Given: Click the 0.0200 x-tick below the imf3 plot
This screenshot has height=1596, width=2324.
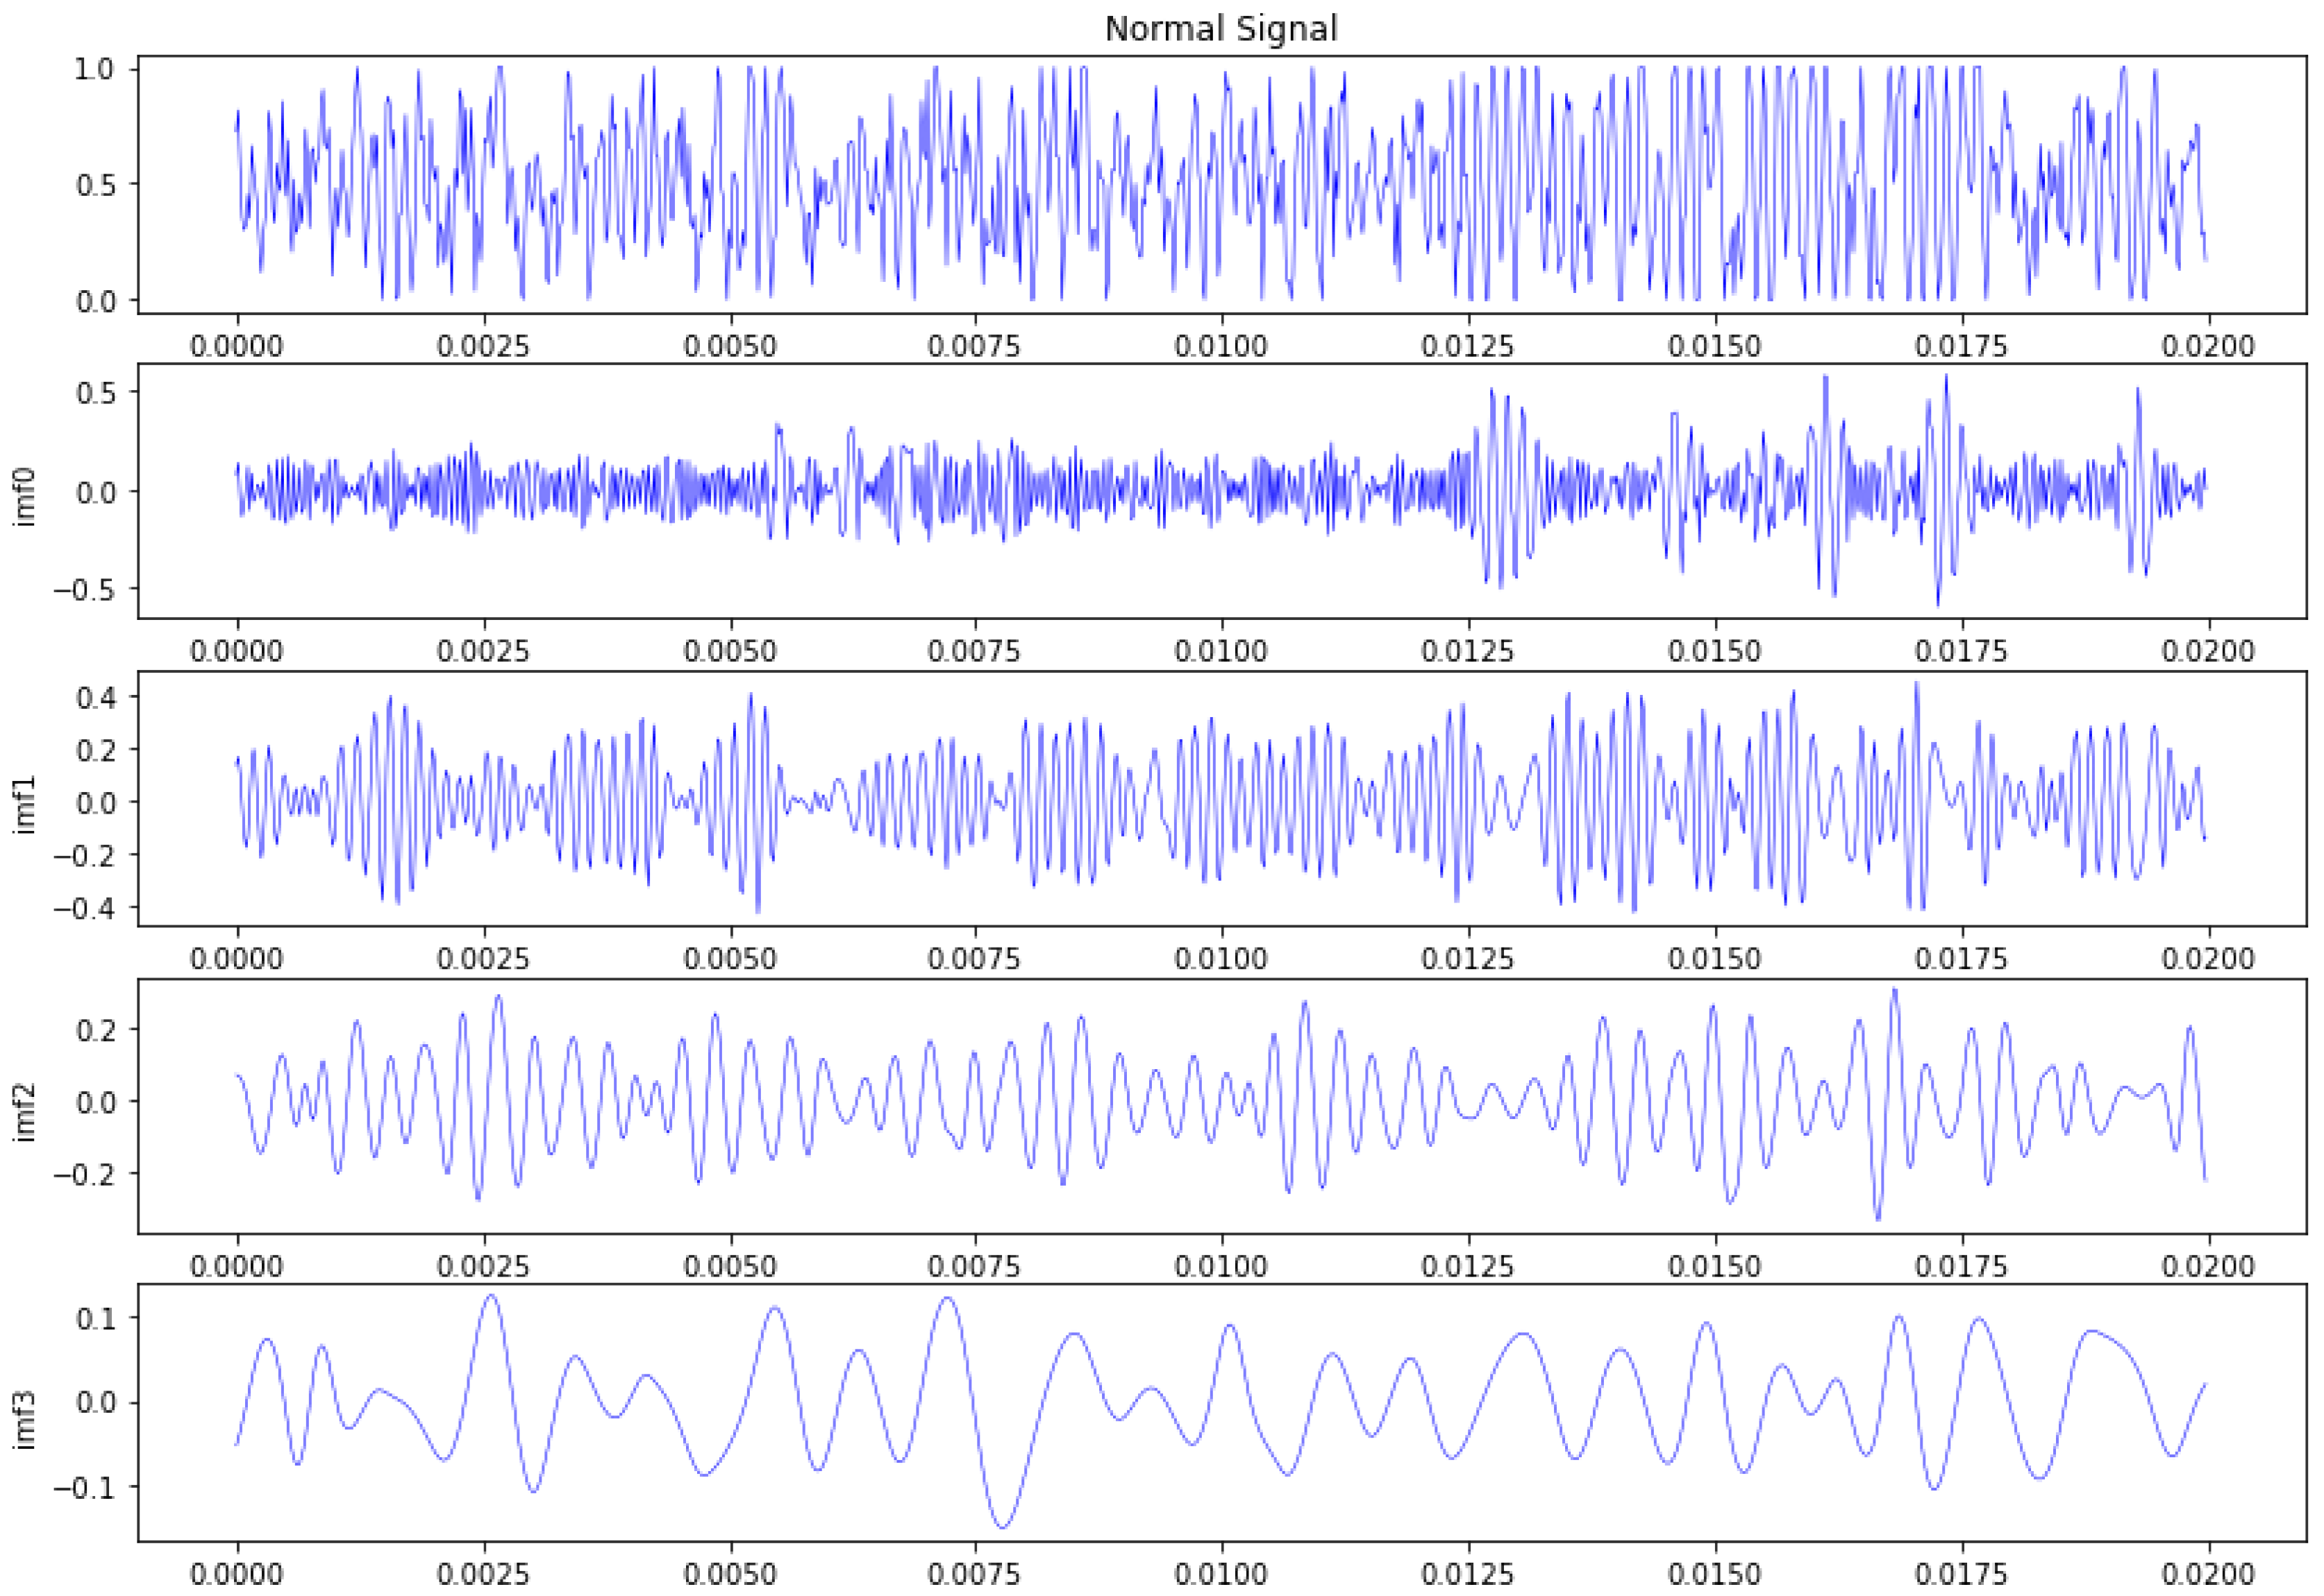Looking at the screenshot, I should (x=2207, y=1574).
